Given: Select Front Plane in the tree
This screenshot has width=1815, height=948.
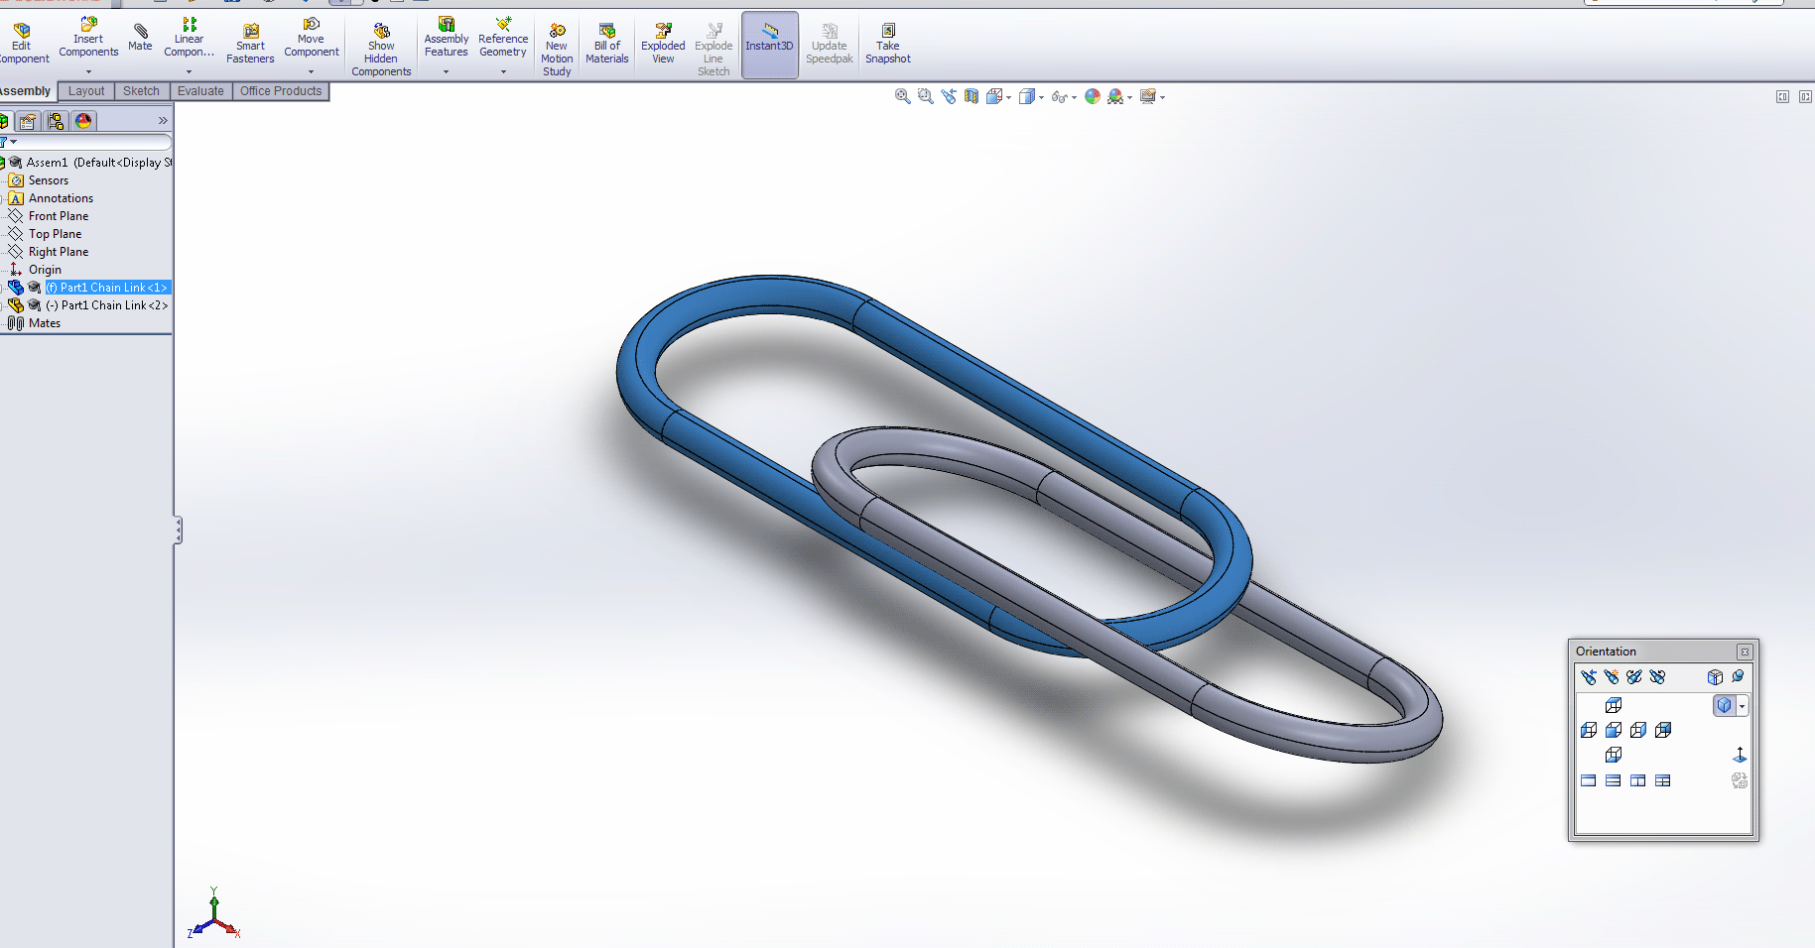Looking at the screenshot, I should click(x=59, y=216).
